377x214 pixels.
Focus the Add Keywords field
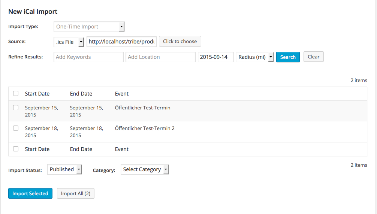pos(88,57)
